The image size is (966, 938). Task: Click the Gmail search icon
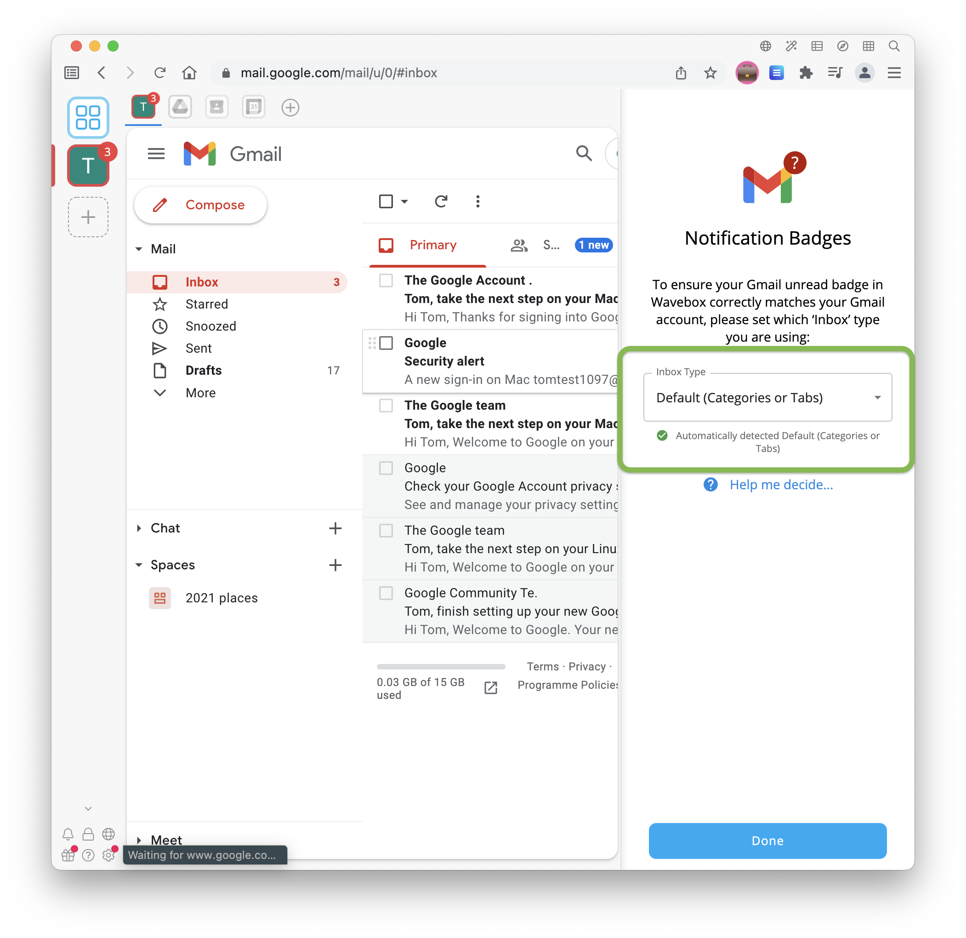click(584, 154)
